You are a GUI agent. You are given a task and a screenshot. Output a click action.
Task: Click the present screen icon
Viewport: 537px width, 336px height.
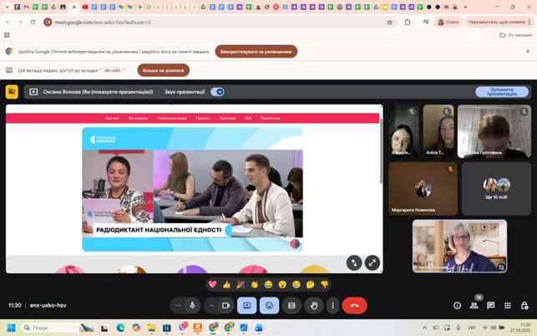(246, 306)
